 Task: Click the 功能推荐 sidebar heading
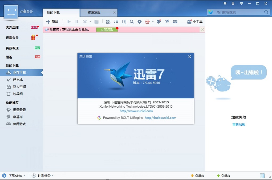(12, 103)
